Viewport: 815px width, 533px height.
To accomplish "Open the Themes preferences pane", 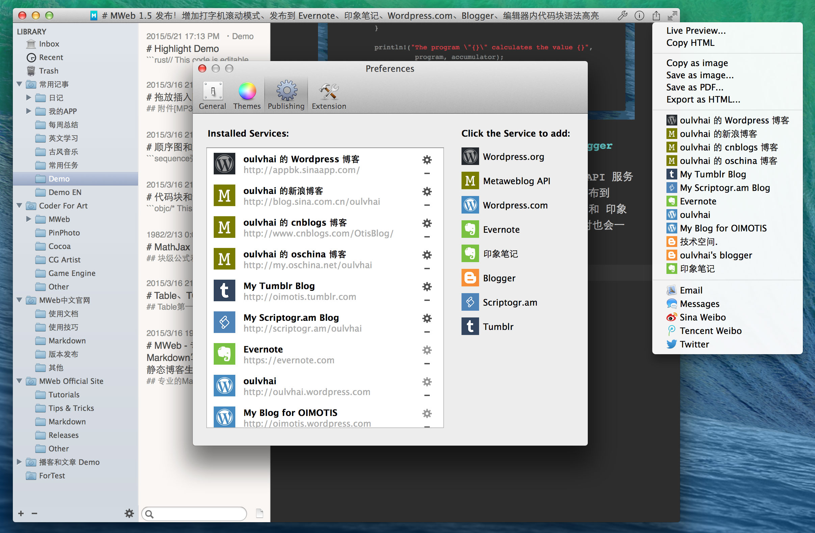I will click(x=246, y=94).
